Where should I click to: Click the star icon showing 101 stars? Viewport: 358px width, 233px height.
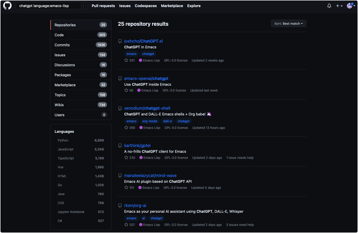(126, 188)
